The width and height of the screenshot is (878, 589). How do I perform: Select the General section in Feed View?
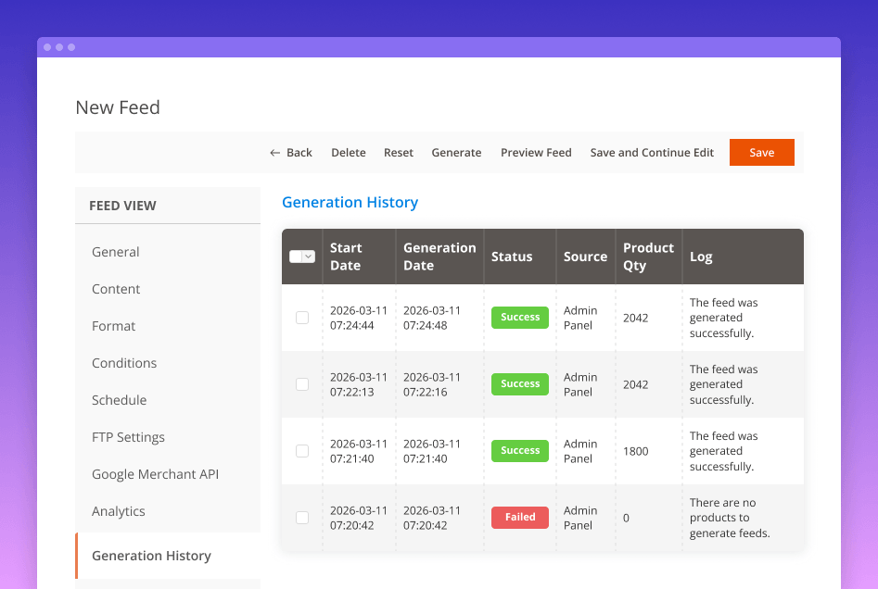pos(115,251)
